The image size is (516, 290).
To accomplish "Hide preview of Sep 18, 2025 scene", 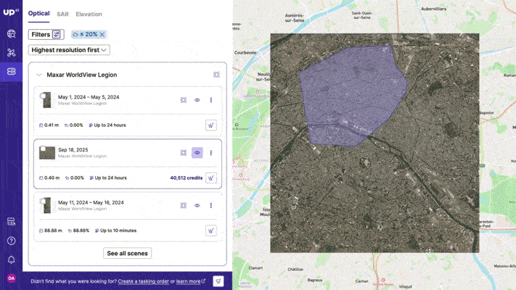I will click(197, 152).
